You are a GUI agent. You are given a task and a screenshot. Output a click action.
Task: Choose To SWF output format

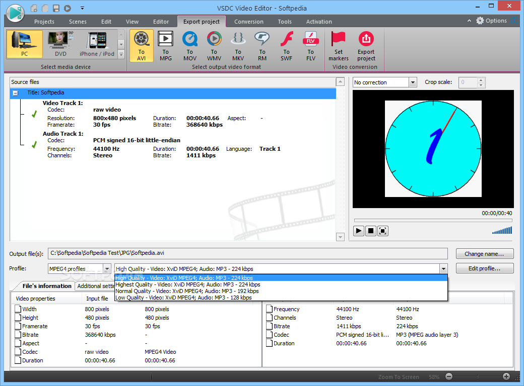pyautogui.click(x=286, y=46)
